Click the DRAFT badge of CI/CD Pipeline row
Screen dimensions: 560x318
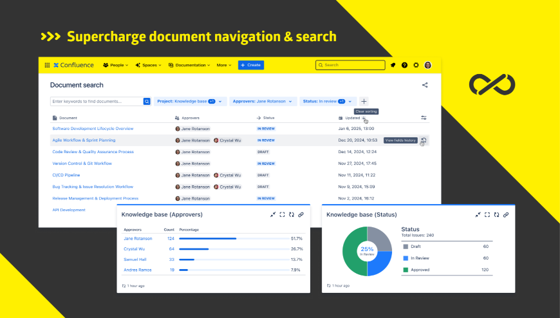pos(263,175)
